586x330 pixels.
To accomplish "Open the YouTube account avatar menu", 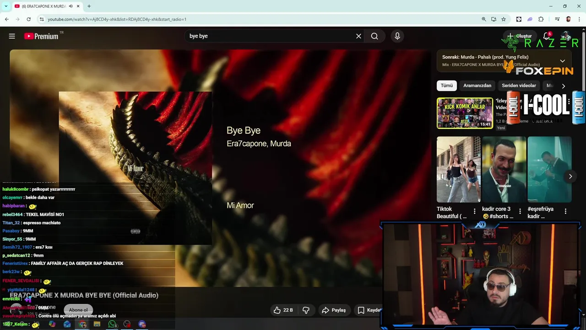I will (566, 36).
